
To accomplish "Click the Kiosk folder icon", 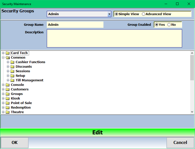I will [7, 98].
